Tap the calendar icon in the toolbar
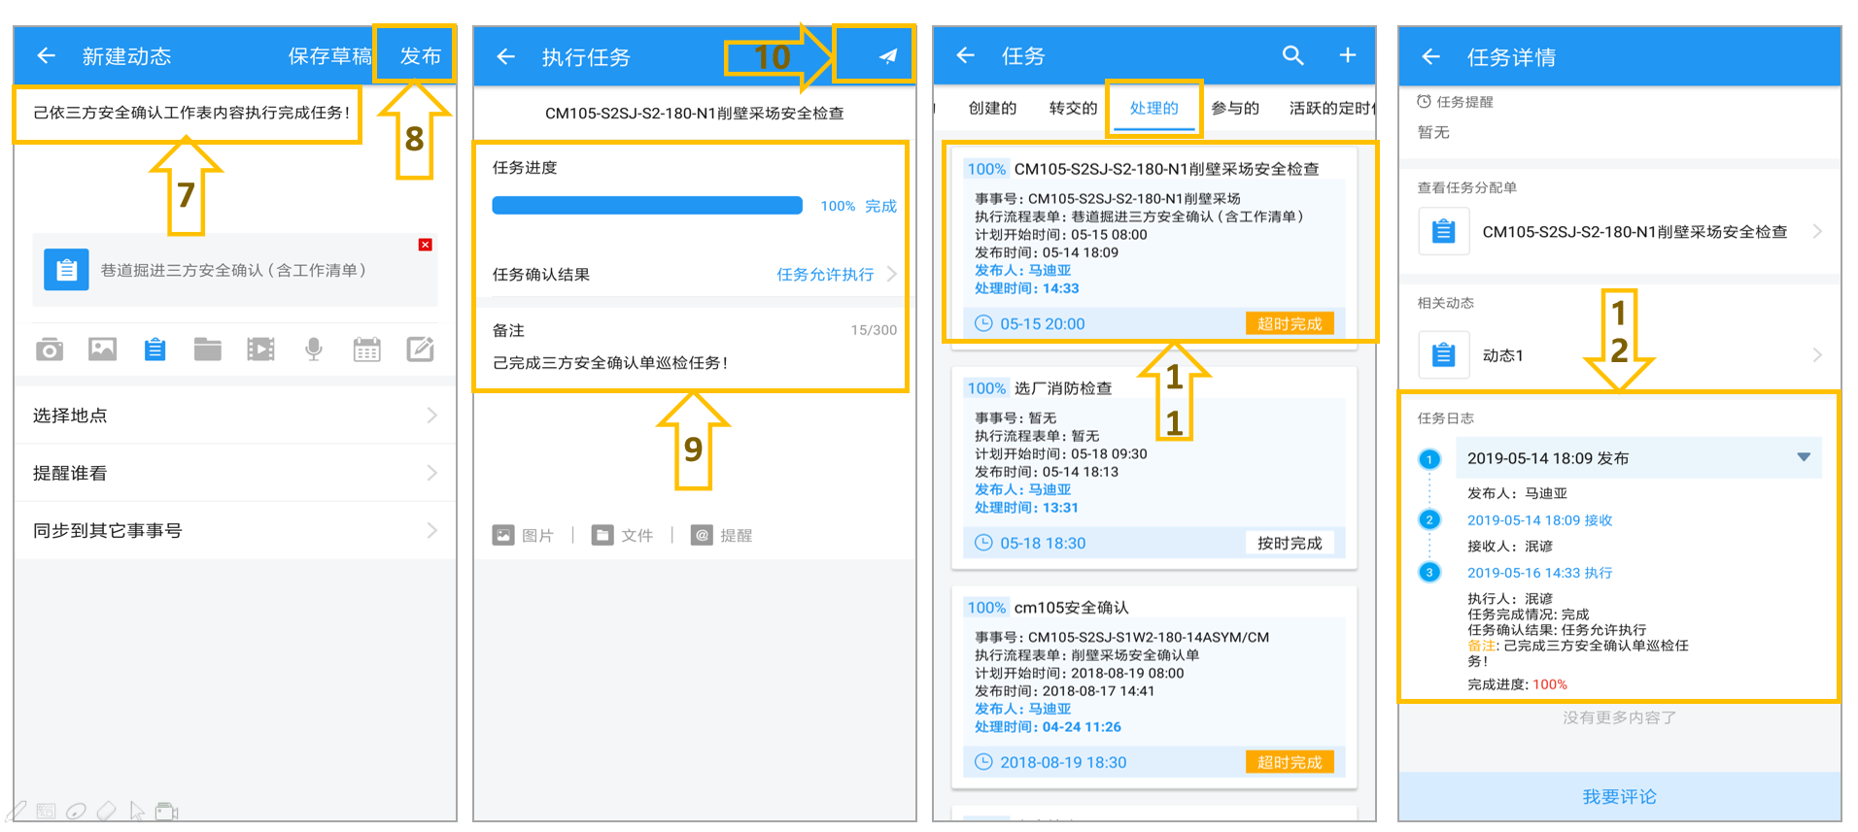Screen dimensions: 1858x832 [x=366, y=349]
